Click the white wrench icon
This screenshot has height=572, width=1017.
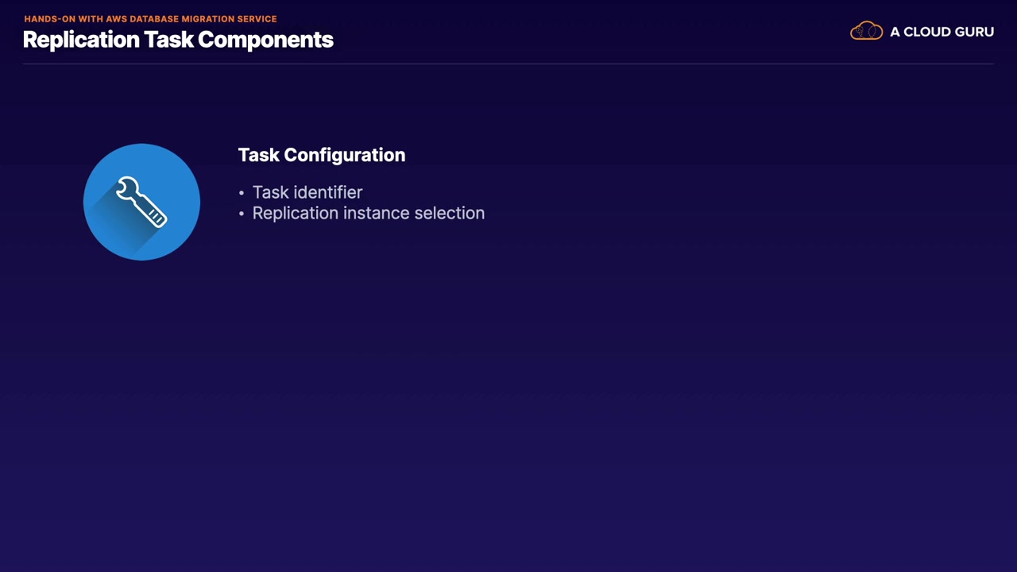pyautogui.click(x=141, y=202)
